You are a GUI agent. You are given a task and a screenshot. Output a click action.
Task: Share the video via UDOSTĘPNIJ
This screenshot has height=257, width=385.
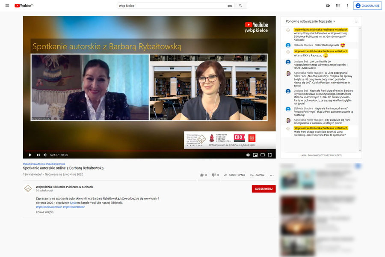coord(234,175)
